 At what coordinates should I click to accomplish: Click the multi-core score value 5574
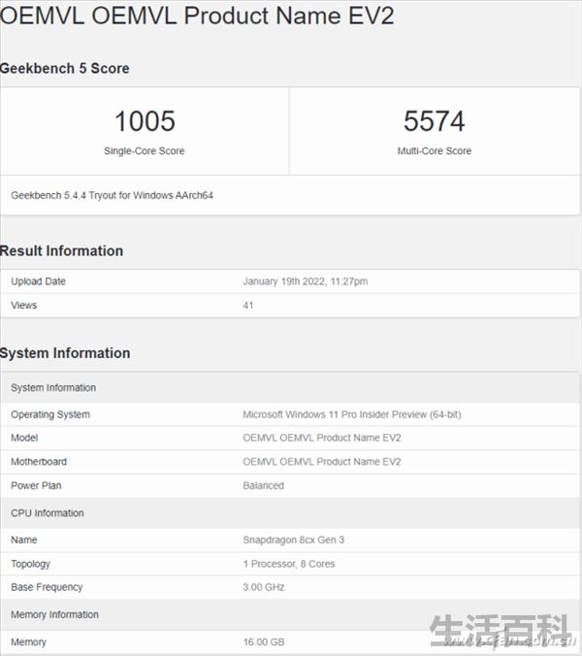pyautogui.click(x=434, y=121)
